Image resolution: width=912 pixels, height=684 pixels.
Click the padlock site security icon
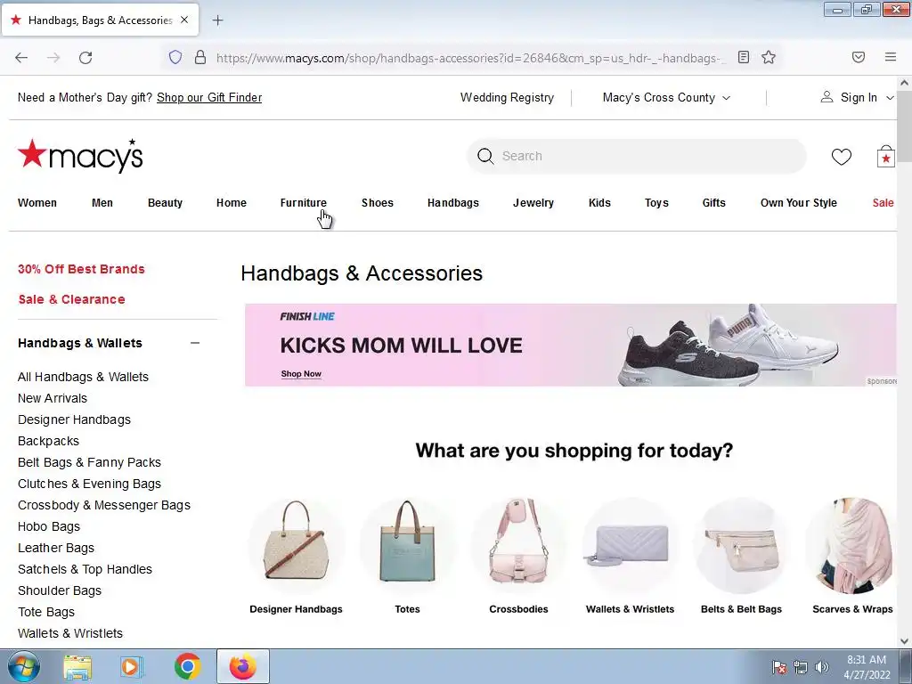click(200, 57)
